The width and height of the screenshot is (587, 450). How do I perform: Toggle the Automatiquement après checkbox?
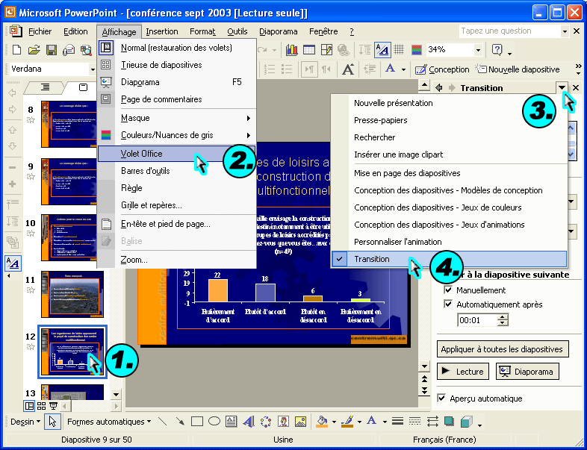[448, 304]
